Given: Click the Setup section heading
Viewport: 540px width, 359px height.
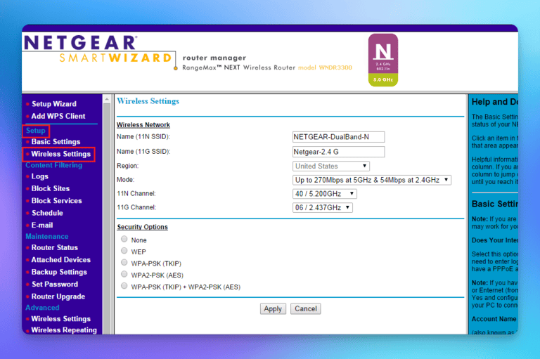Looking at the screenshot, I should pyautogui.click(x=35, y=131).
